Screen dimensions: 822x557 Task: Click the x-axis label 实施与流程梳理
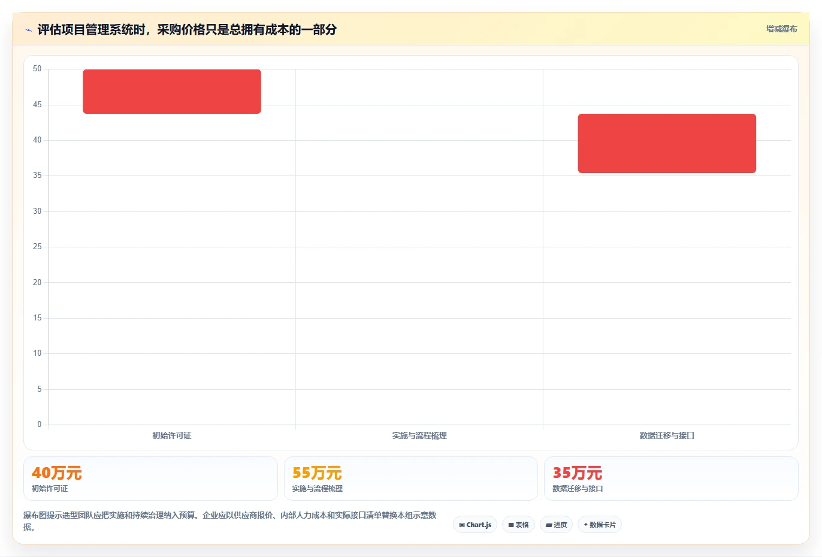coord(419,435)
